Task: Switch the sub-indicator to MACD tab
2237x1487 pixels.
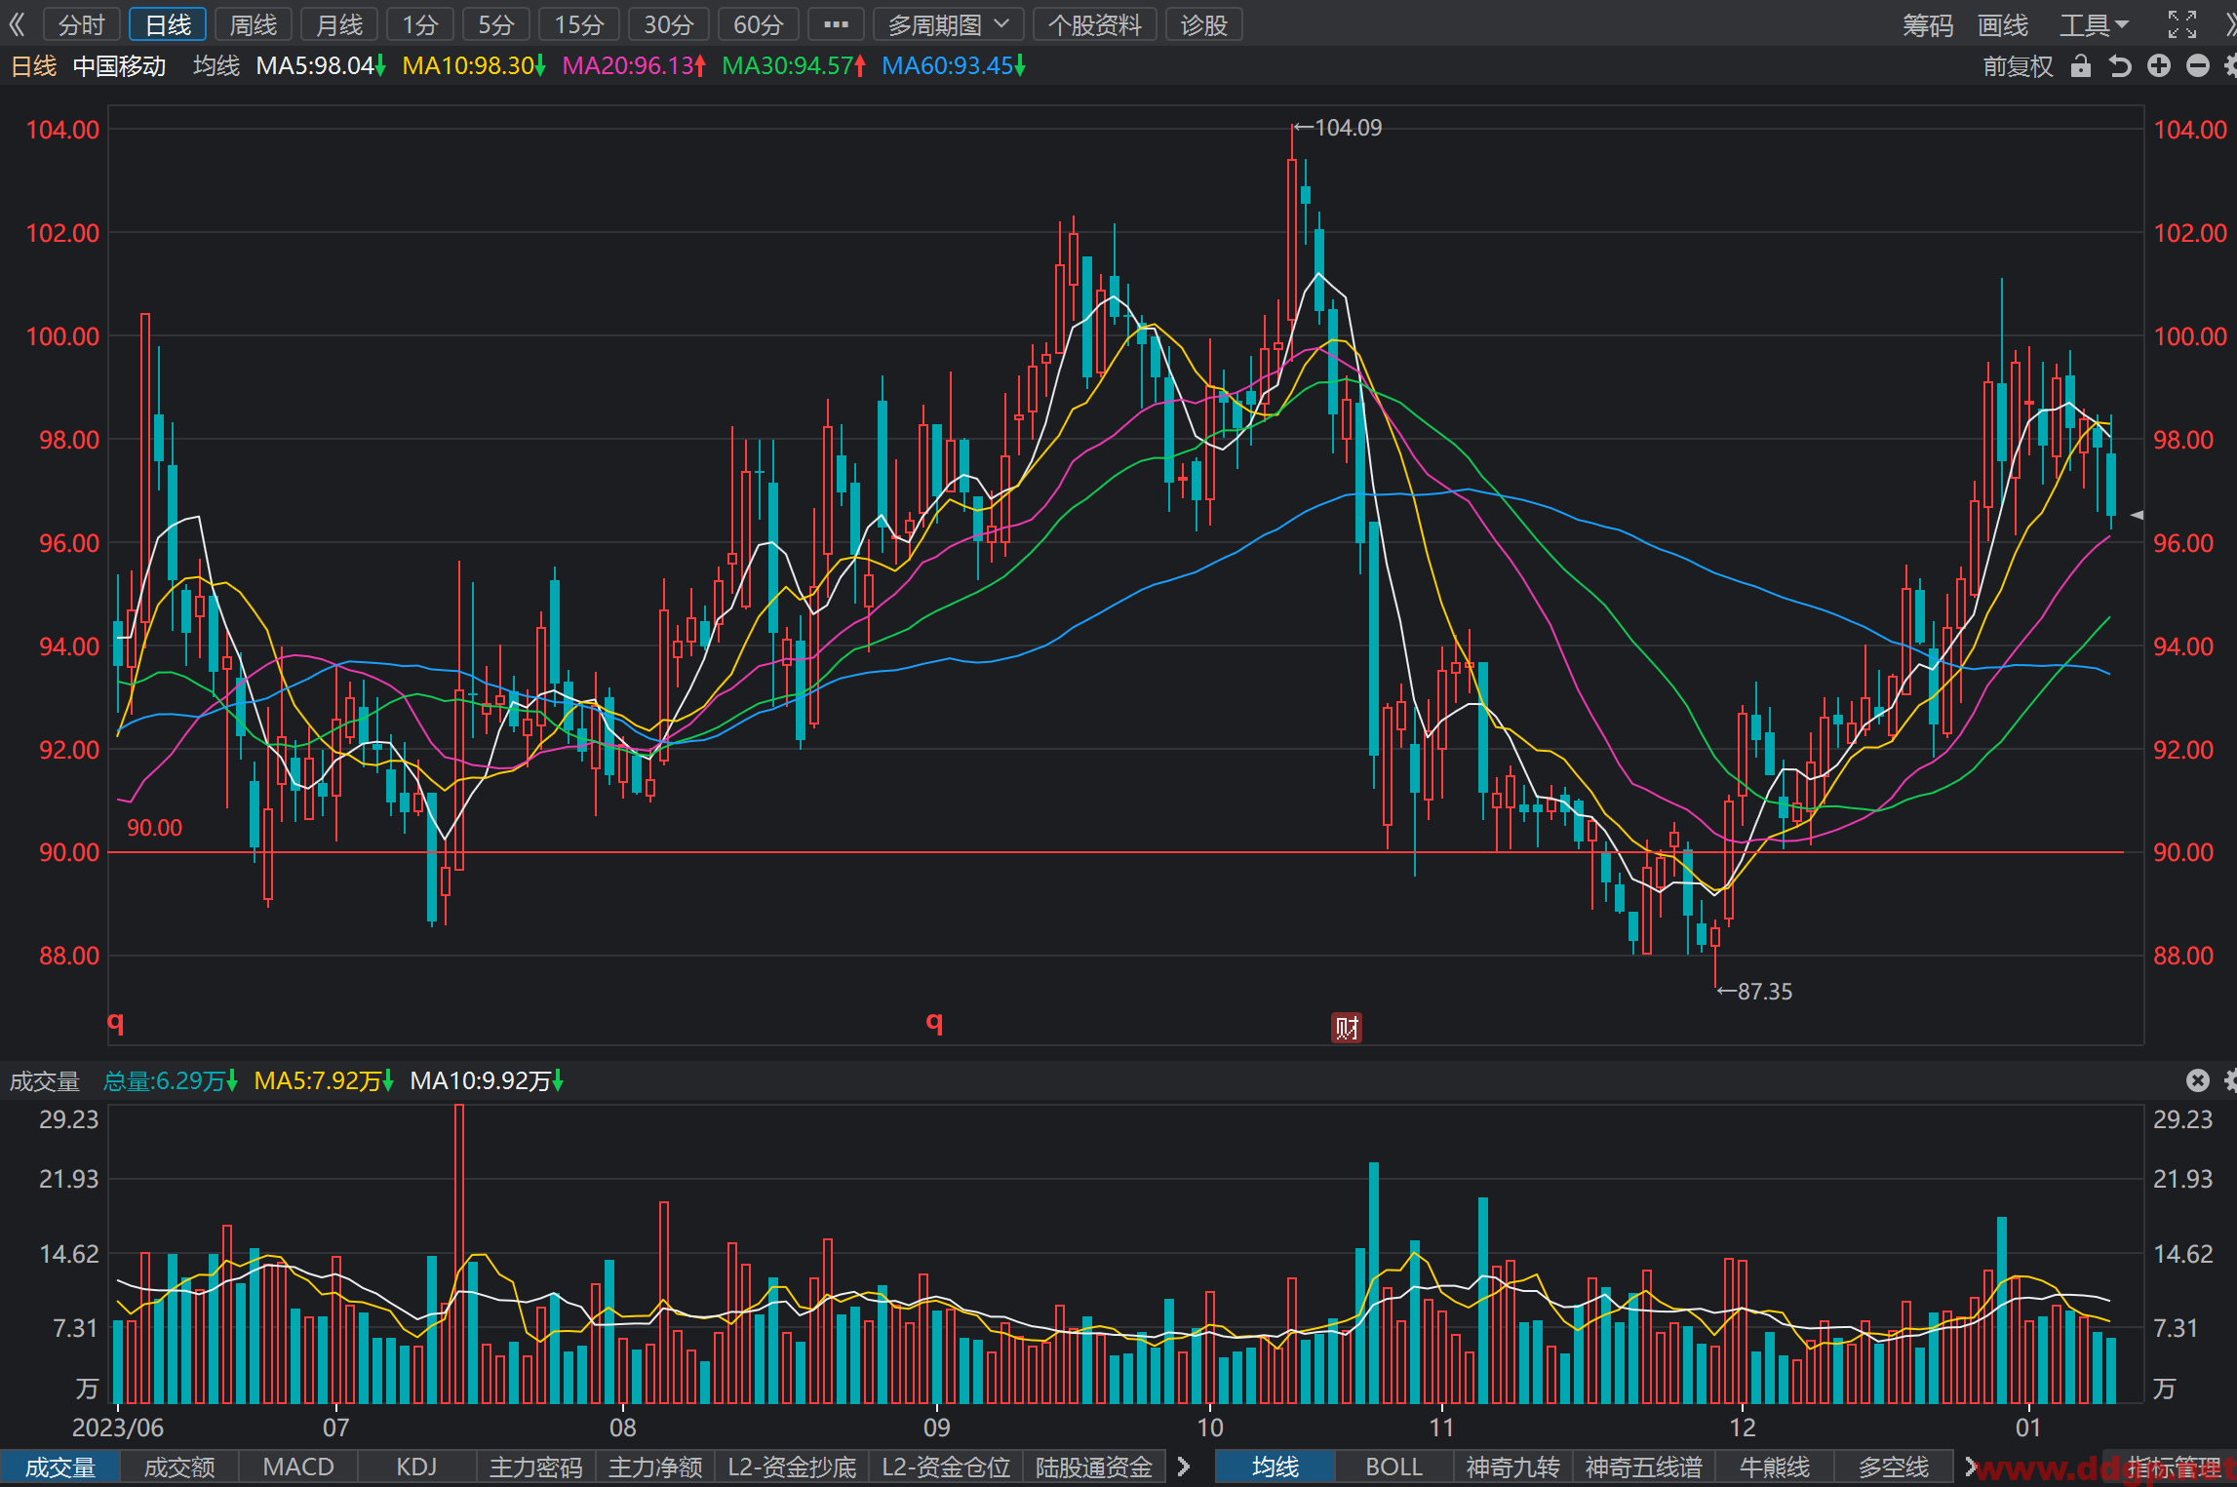Action: pos(298,1467)
